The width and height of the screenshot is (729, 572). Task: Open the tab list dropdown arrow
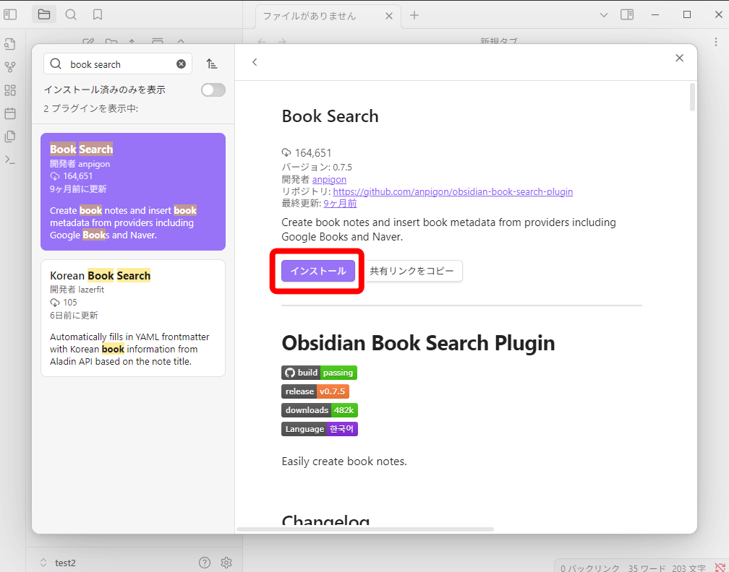[603, 15]
